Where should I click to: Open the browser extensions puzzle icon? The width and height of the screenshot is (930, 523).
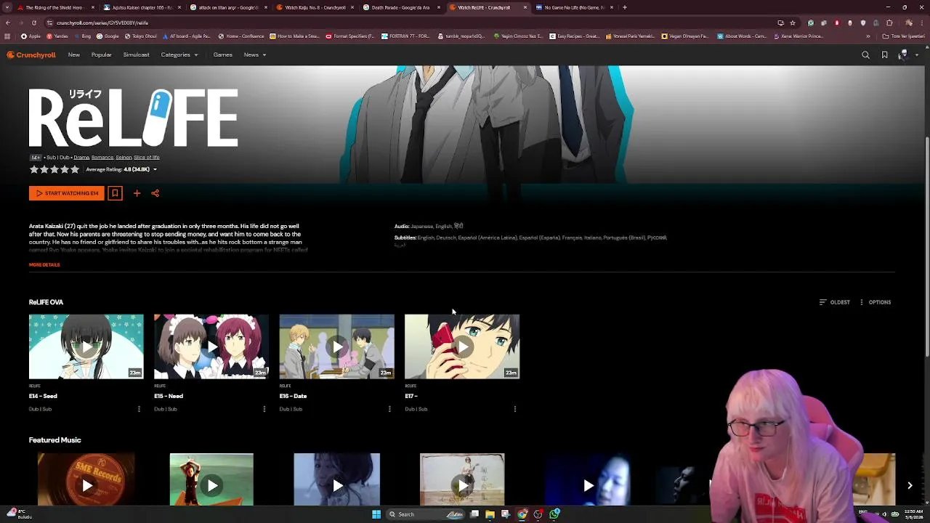(x=876, y=23)
